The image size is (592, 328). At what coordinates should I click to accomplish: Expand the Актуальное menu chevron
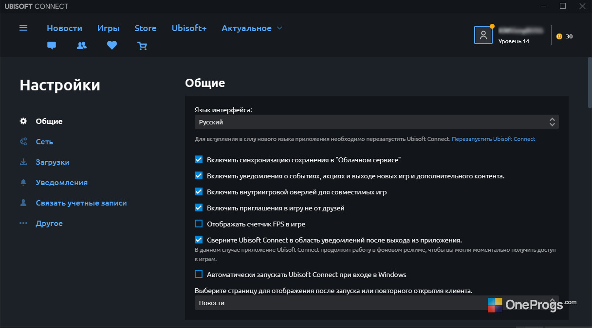point(279,28)
